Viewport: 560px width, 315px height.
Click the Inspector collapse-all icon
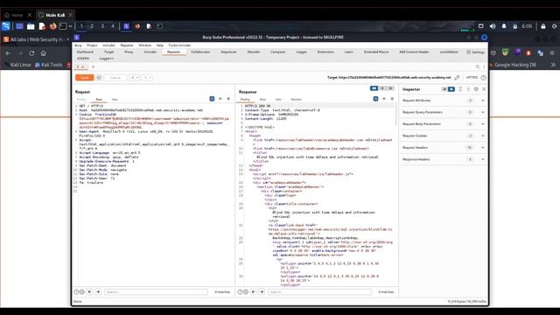pos(468,89)
